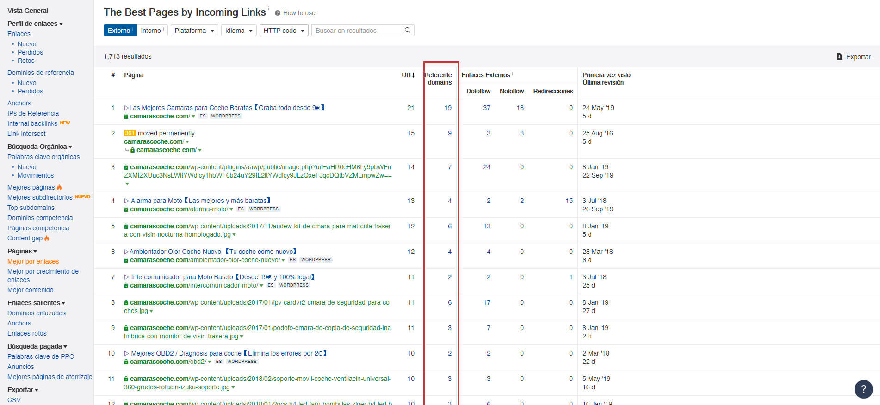Screen dimensions: 880x405
Task: Open Dominios de referencia in sidebar
Action: (41, 73)
